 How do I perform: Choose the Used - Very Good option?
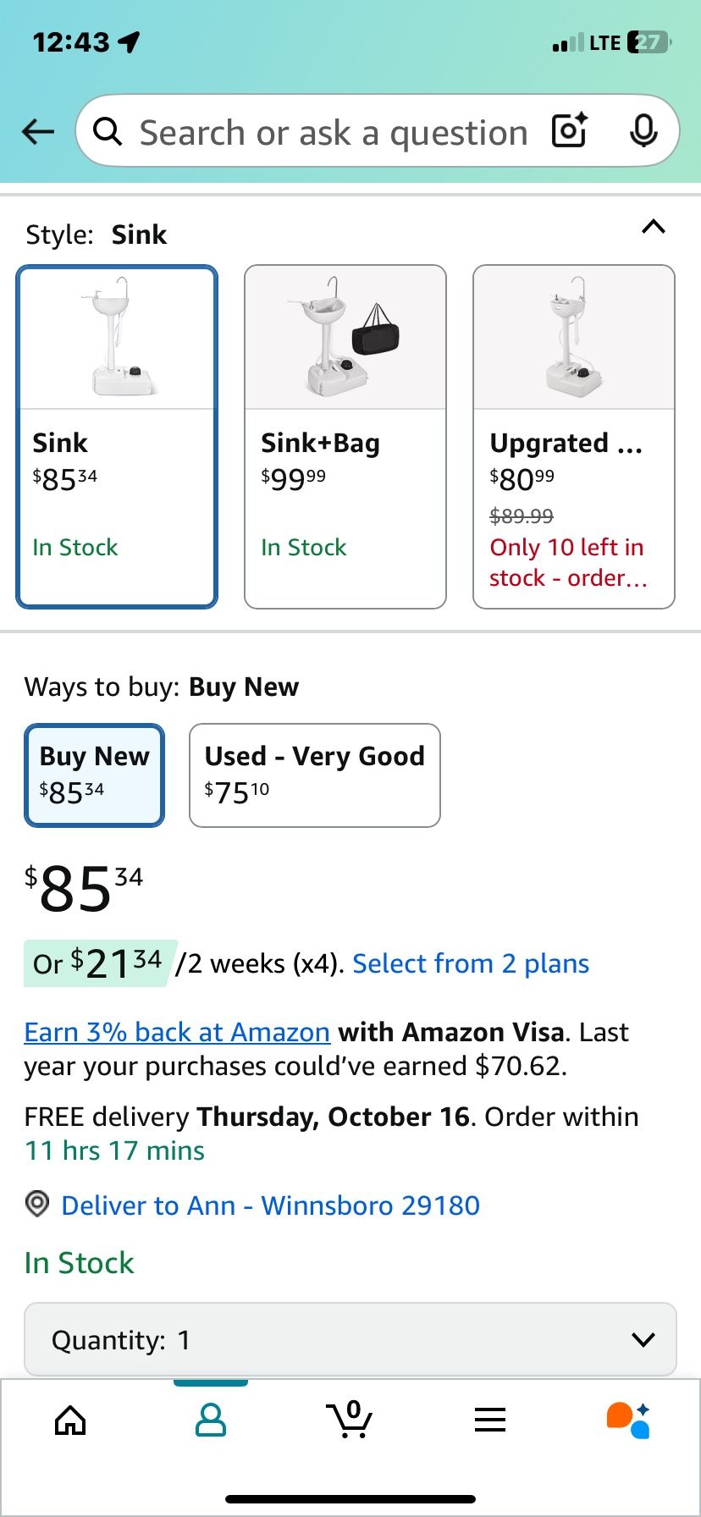(x=315, y=775)
